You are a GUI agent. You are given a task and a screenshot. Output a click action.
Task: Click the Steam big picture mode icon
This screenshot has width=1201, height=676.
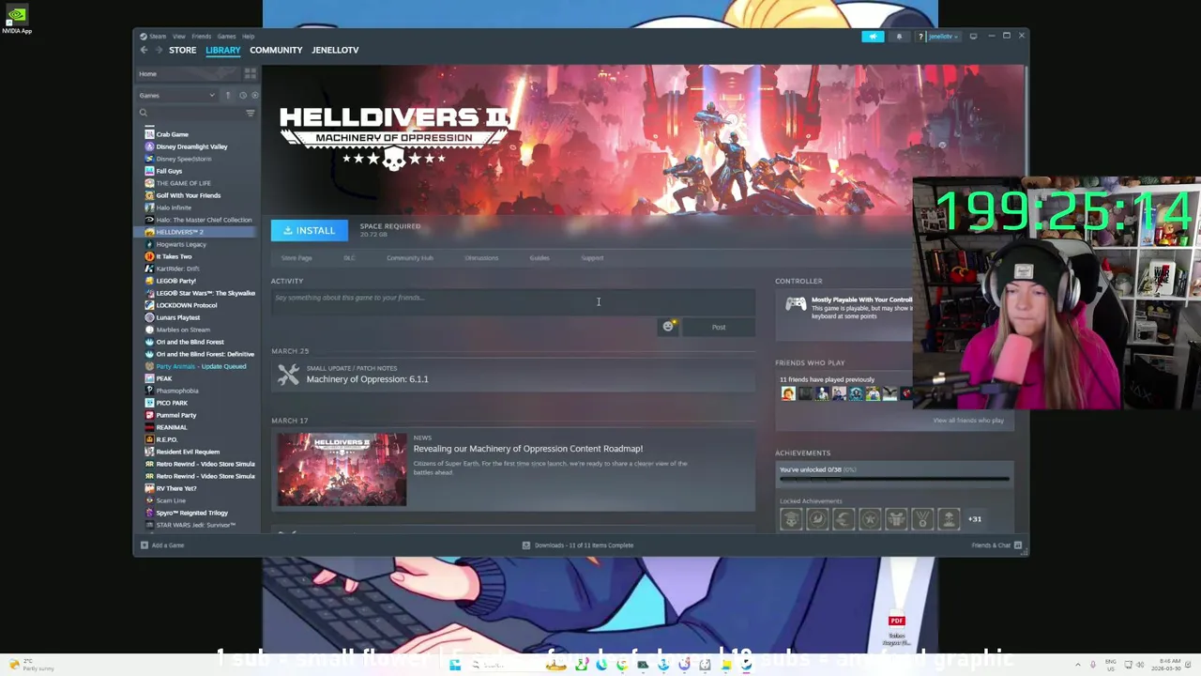(x=973, y=37)
